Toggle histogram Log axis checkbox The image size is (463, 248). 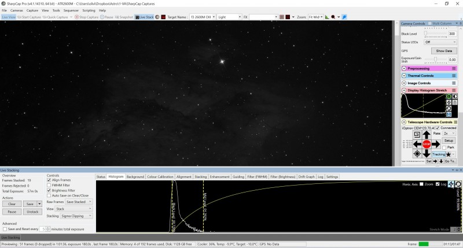click(438, 184)
